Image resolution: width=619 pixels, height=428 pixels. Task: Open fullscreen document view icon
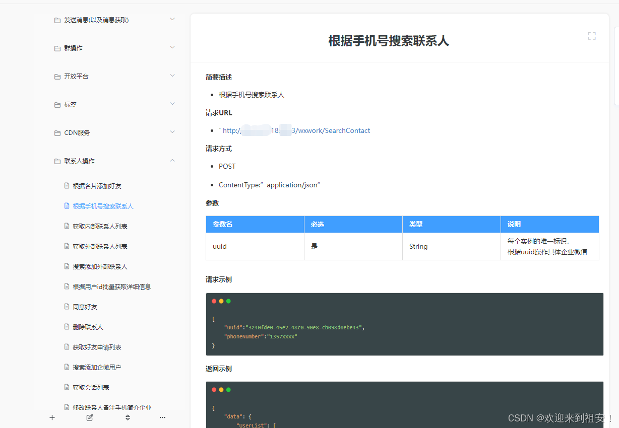pos(591,36)
